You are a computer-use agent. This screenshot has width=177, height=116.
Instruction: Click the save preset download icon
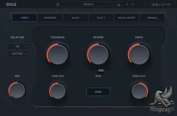coord(119,5)
